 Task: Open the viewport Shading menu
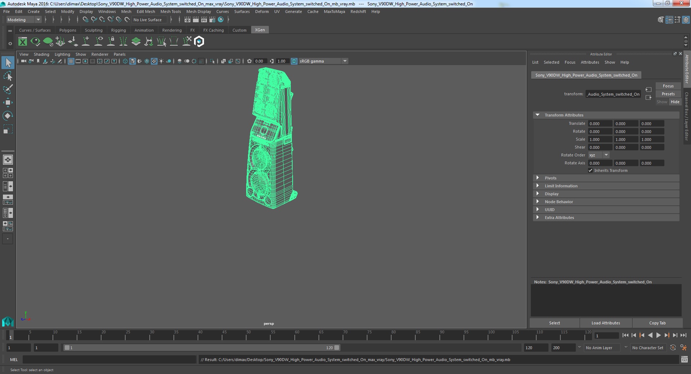coord(41,54)
